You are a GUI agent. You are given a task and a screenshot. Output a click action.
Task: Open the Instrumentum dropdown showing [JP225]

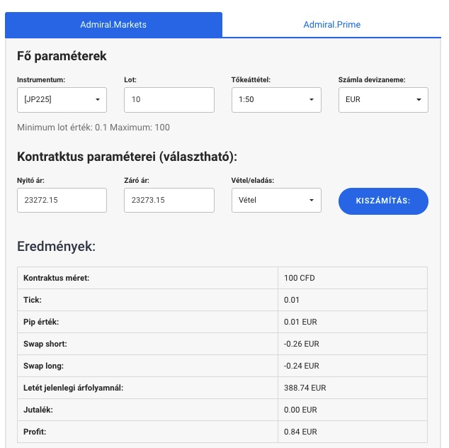[x=62, y=100]
